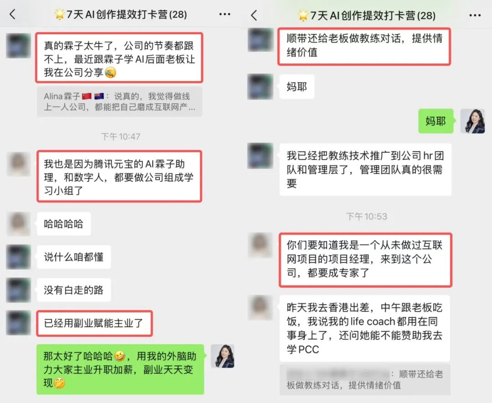Tap the message mentioning life coach and PCC
Screen dimensions: 492x403
coord(364,328)
